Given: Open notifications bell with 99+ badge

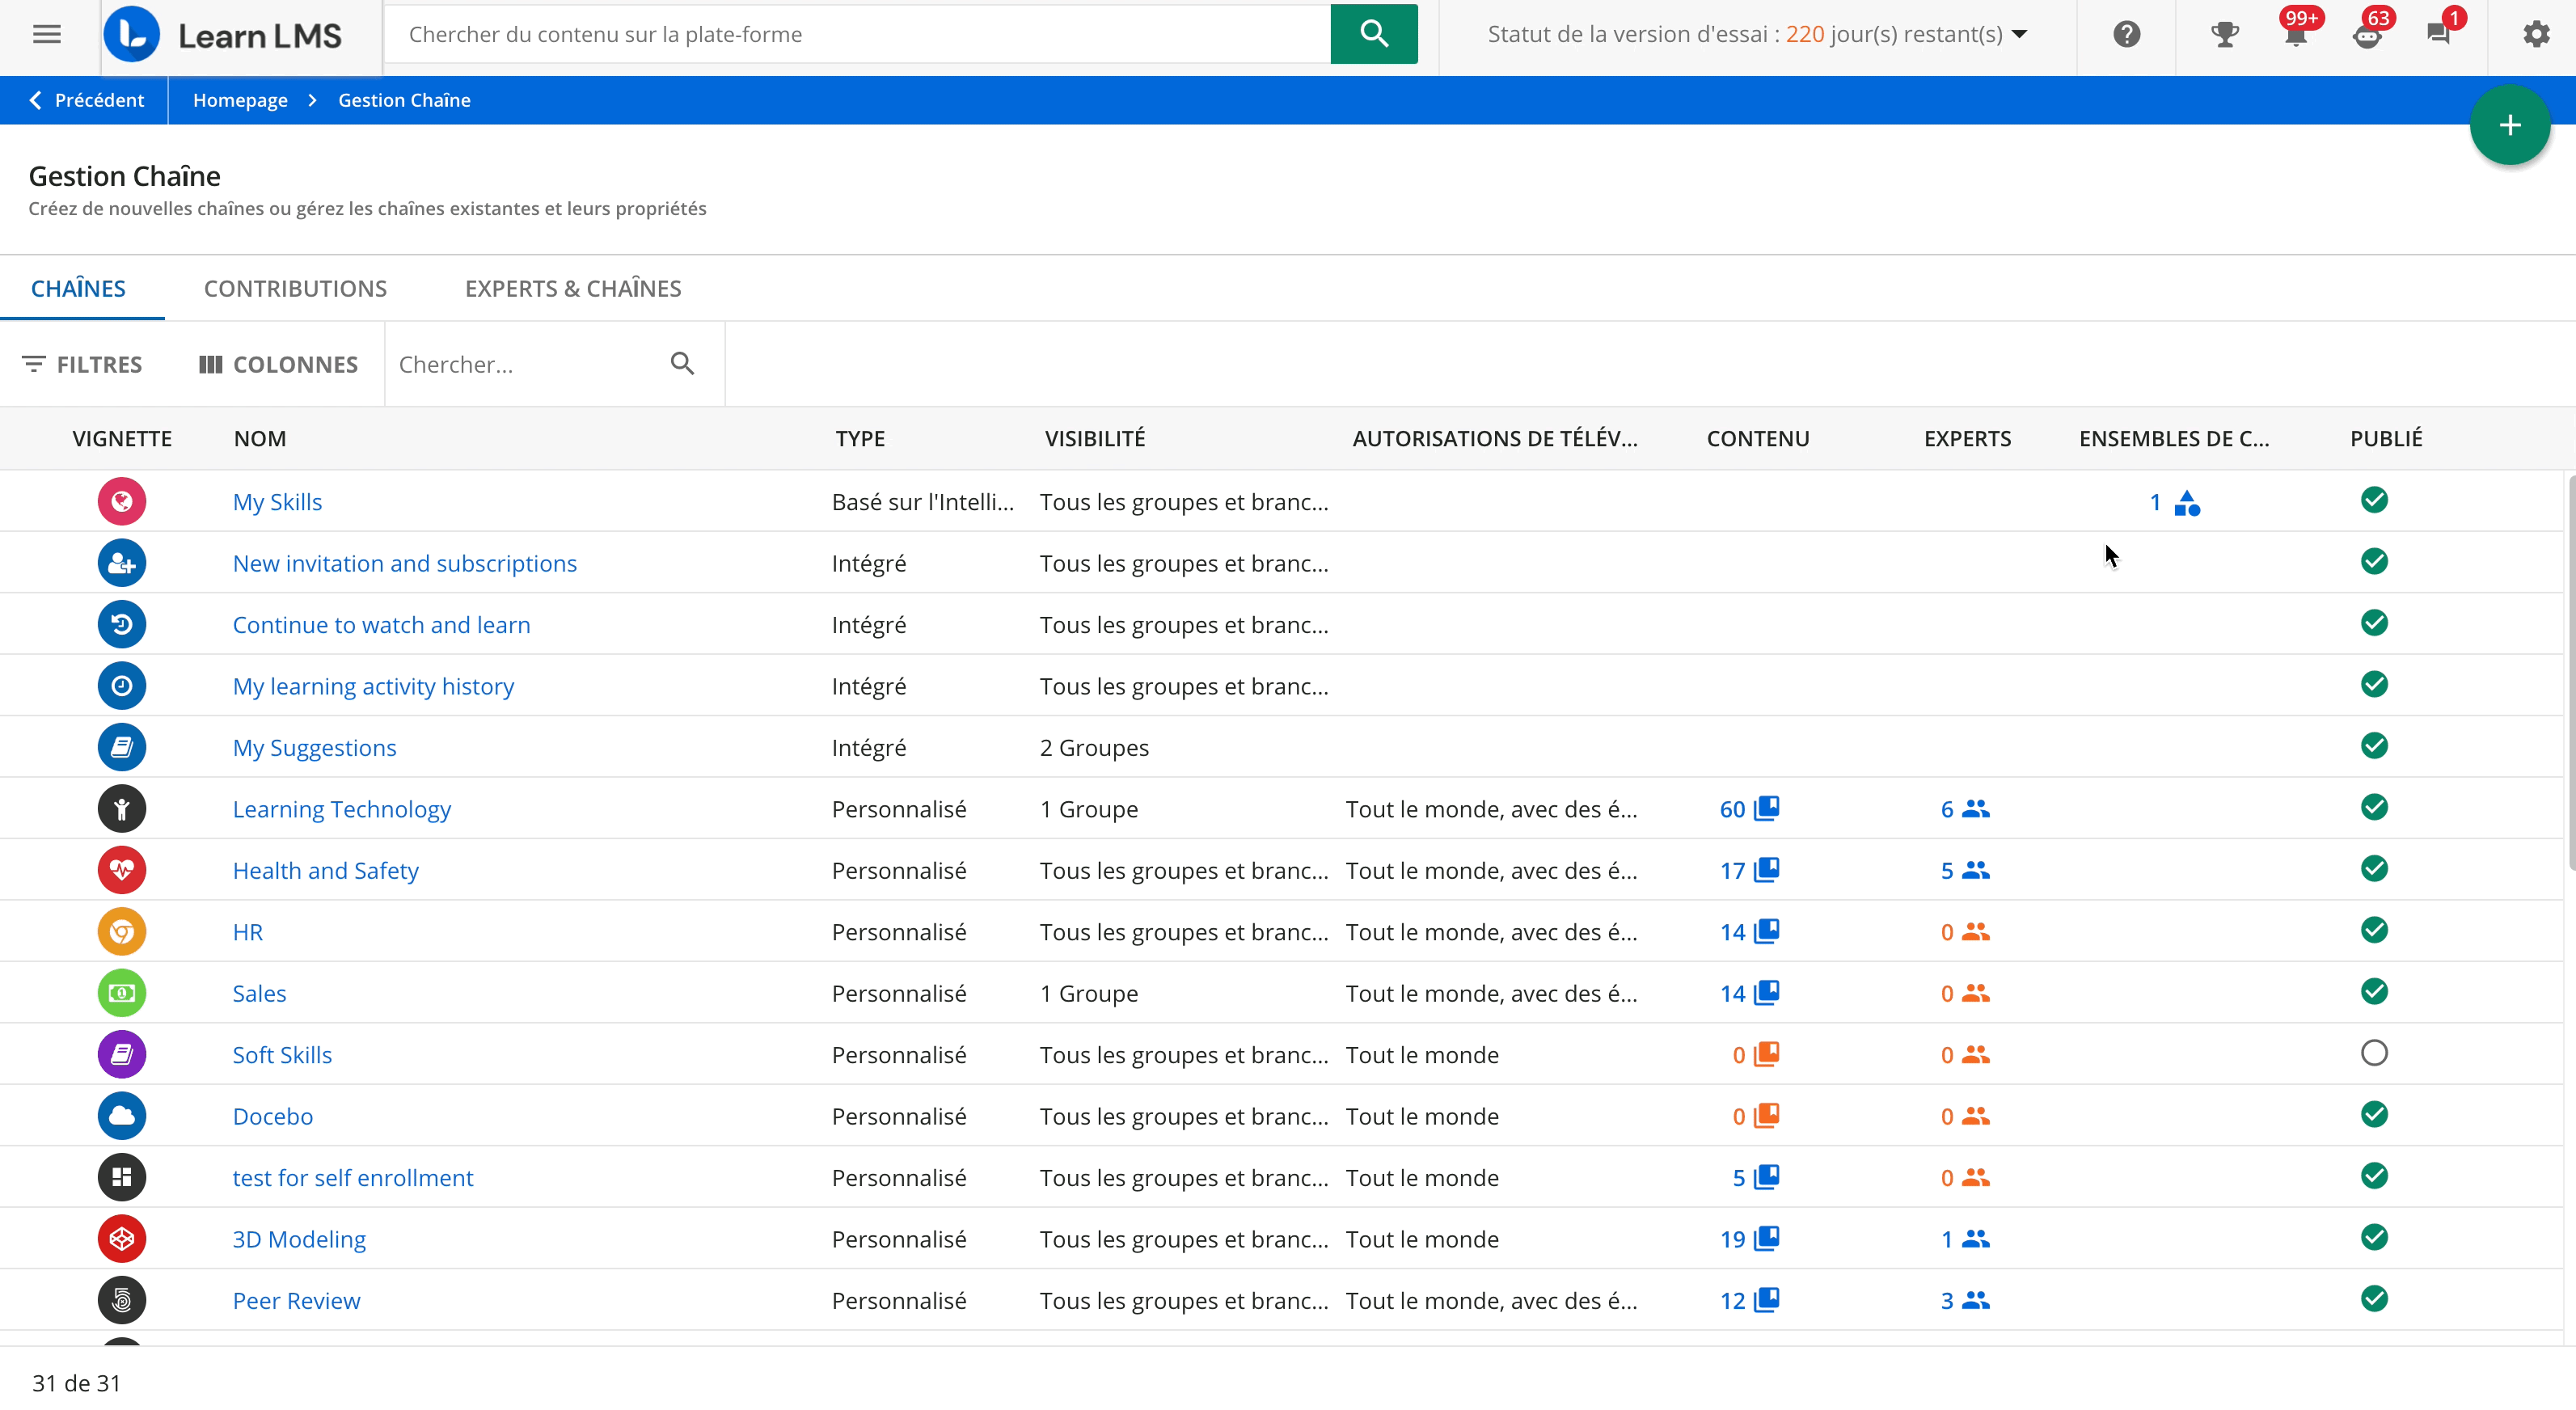Looking at the screenshot, I should pyautogui.click(x=2296, y=35).
